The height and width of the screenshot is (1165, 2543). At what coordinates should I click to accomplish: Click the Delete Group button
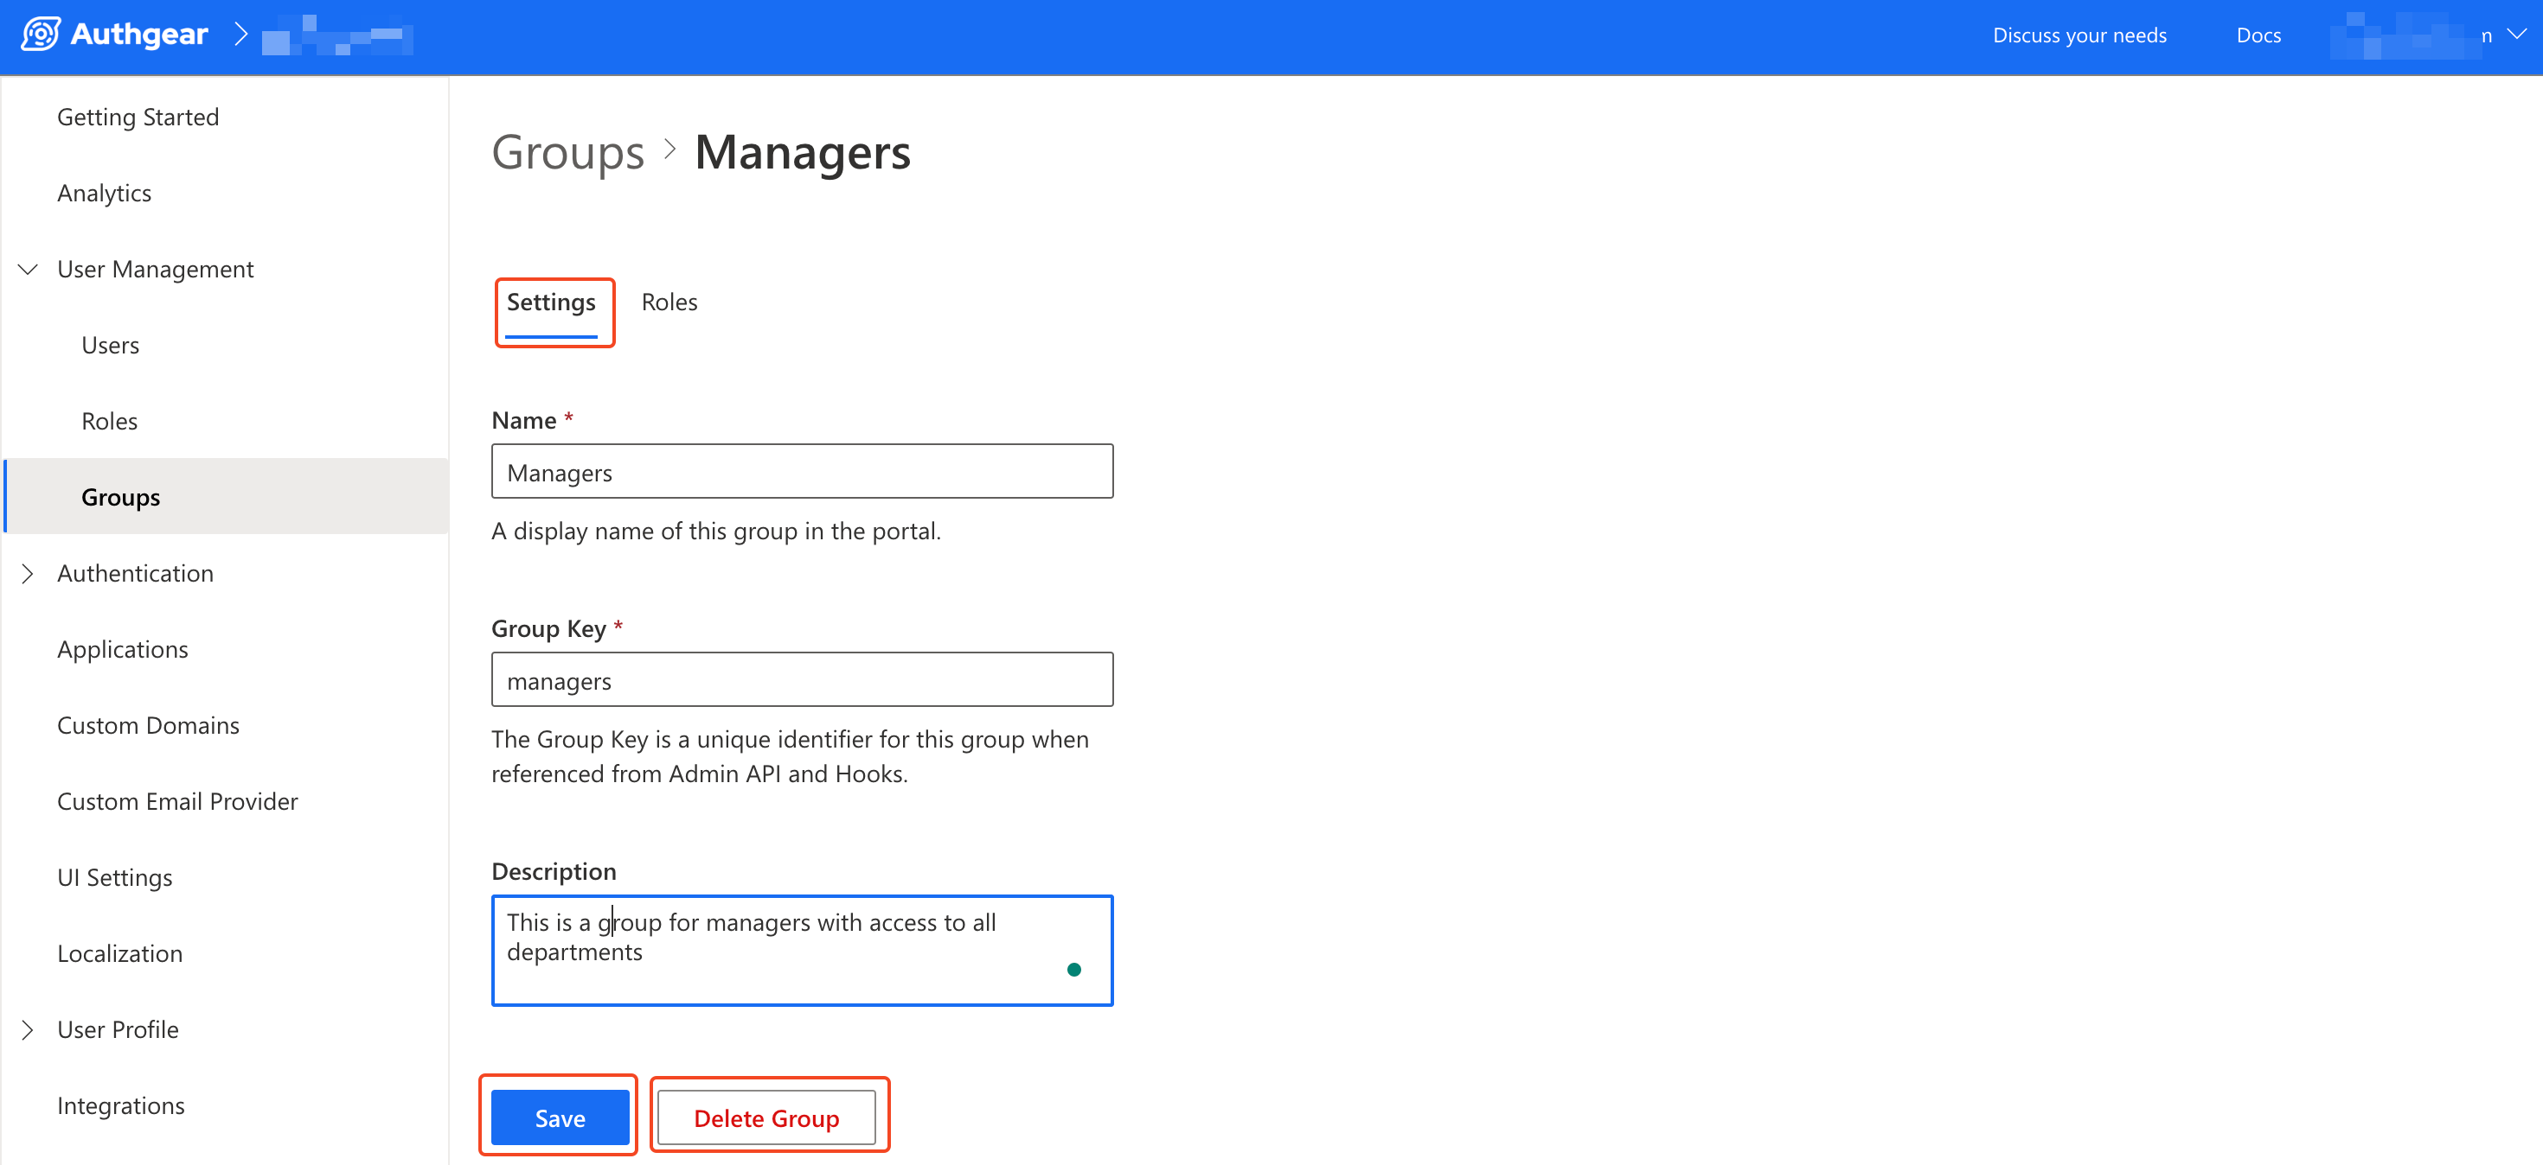coord(766,1117)
